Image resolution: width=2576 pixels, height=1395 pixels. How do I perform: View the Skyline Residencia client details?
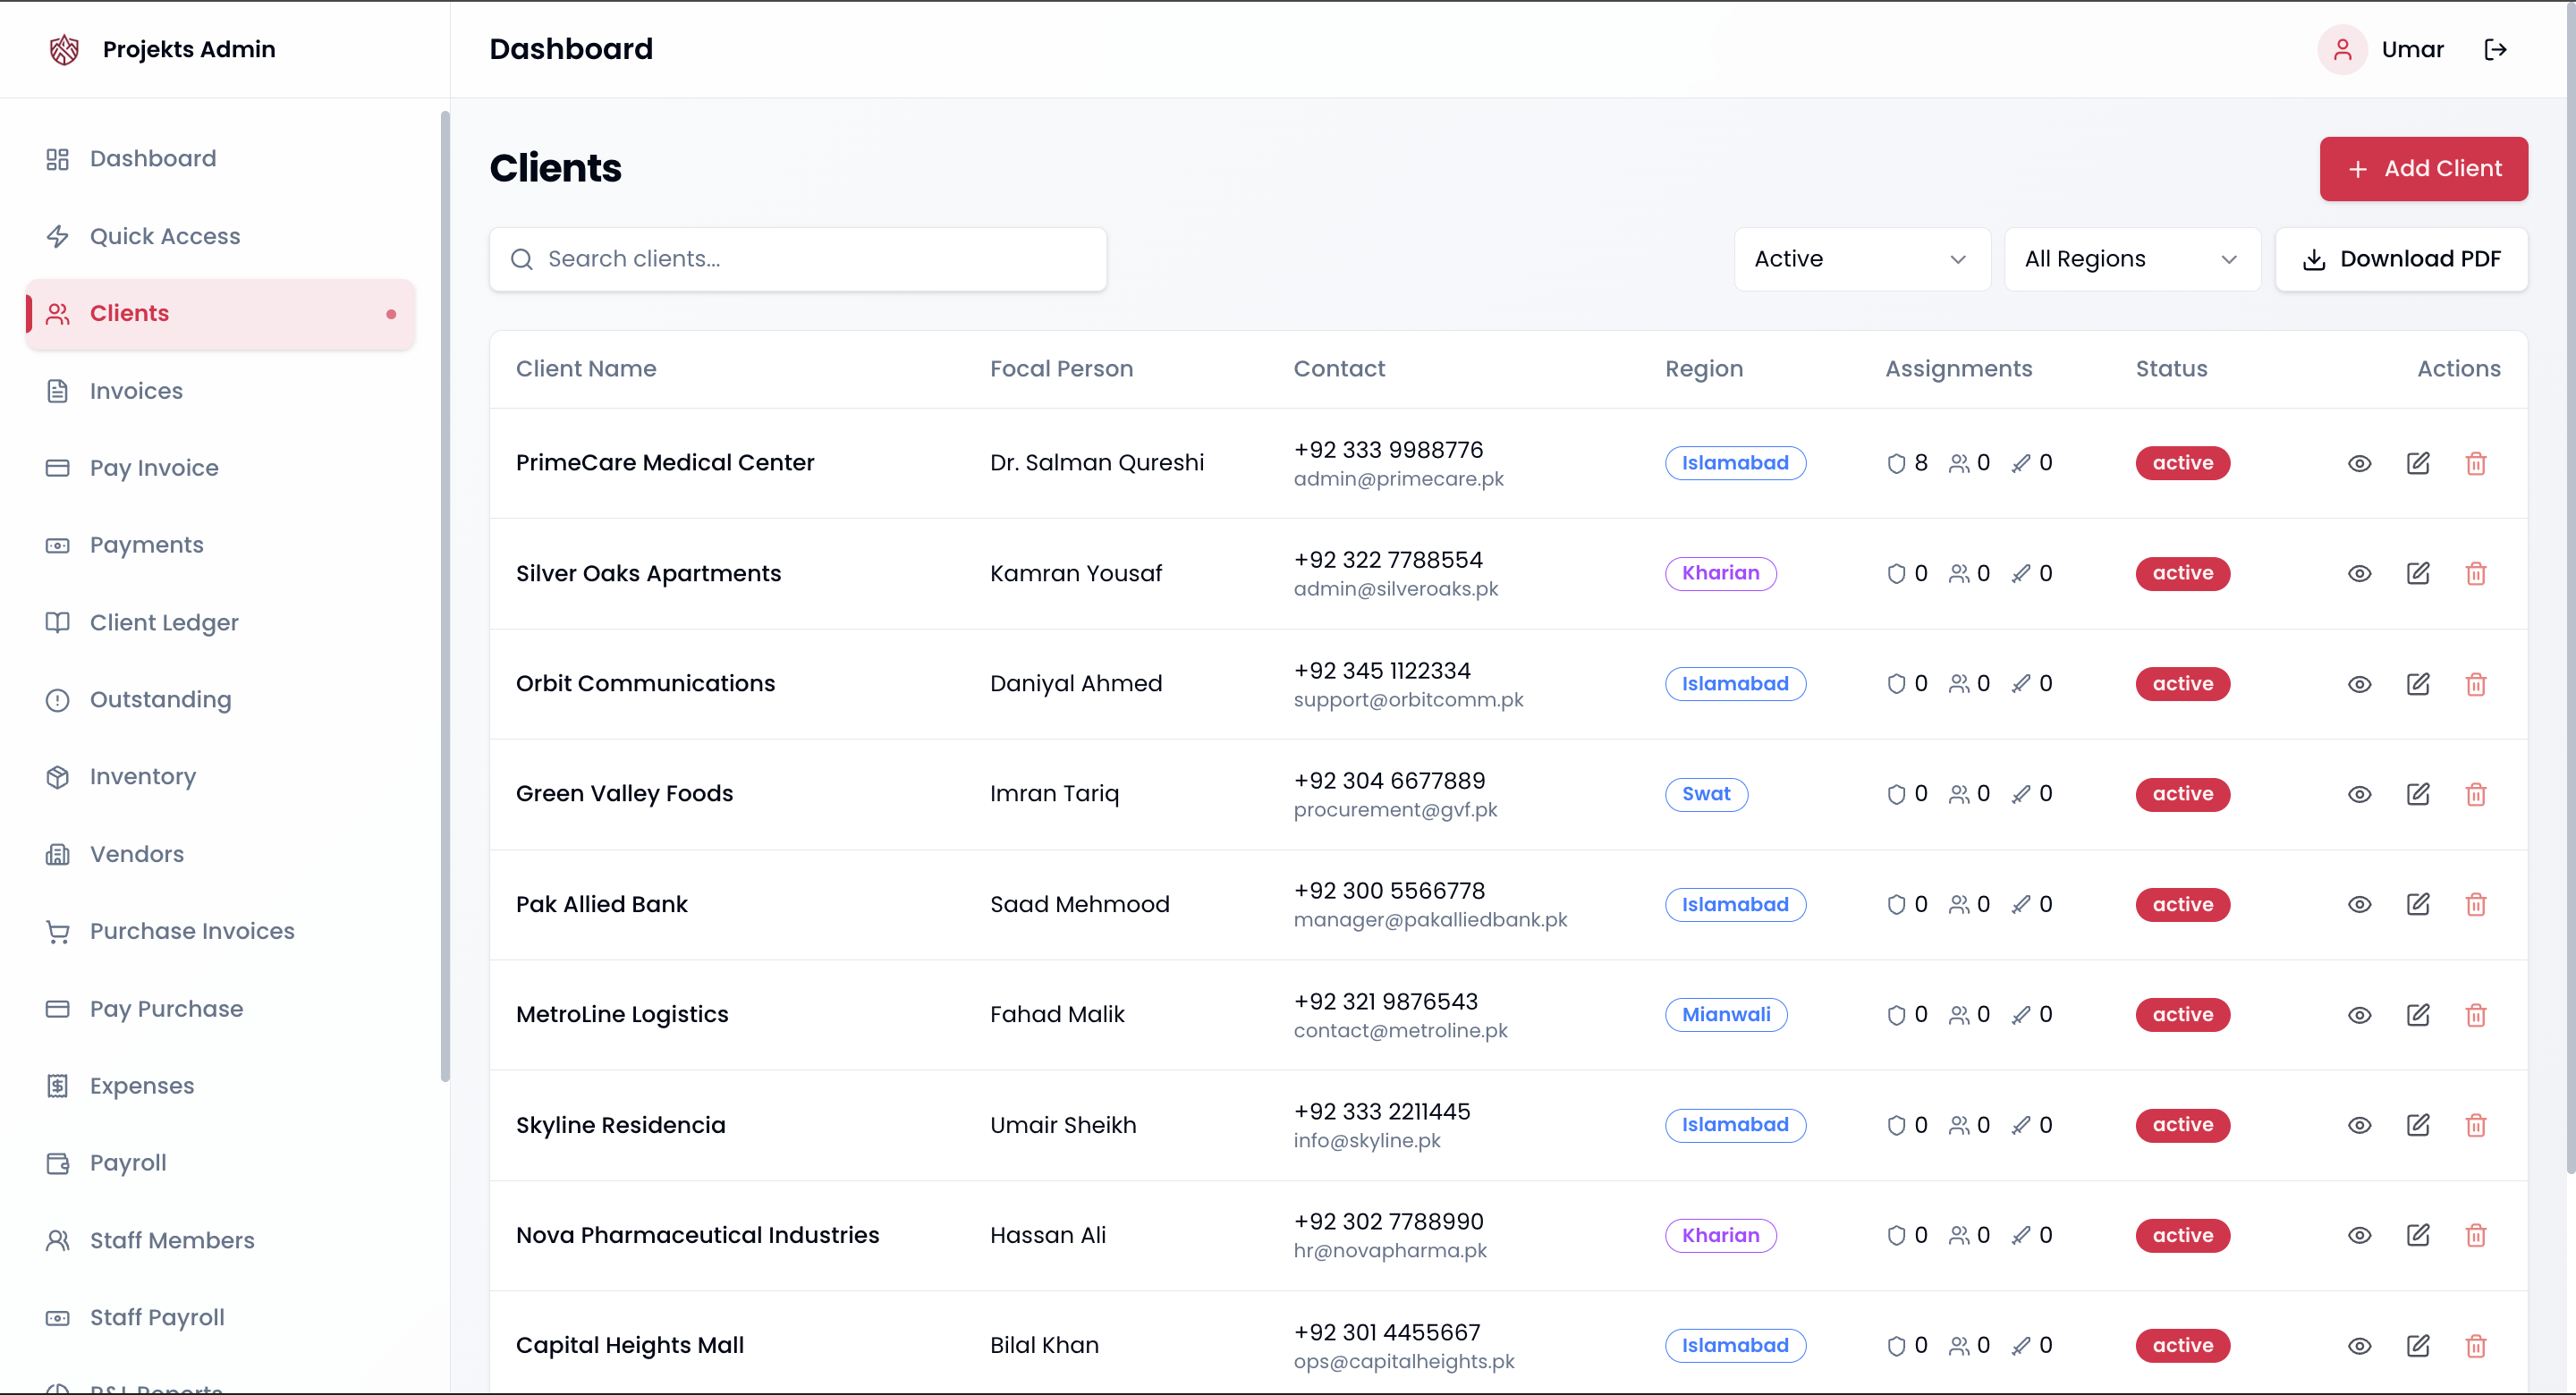tap(2360, 1125)
